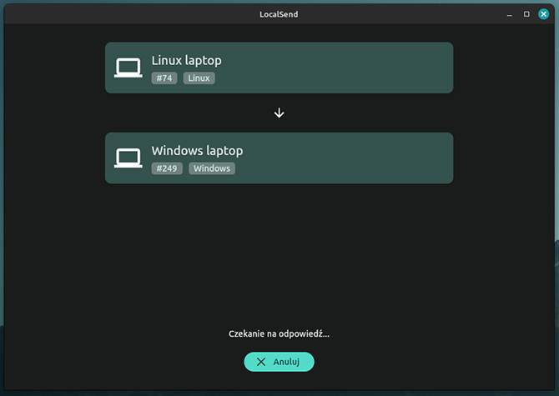Click the Czekanie na odpowiedź status text

(x=279, y=333)
